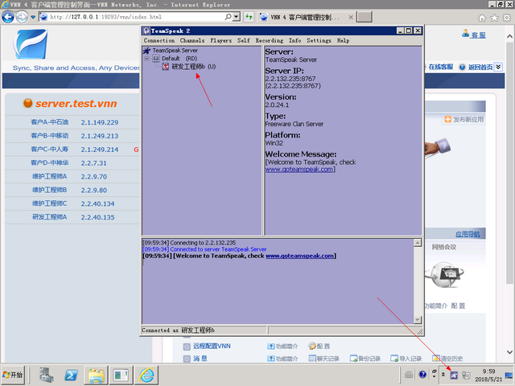Screen dimensions: 515x386
Task: Open the Self menu in TeamSpeak
Action: coord(244,40)
